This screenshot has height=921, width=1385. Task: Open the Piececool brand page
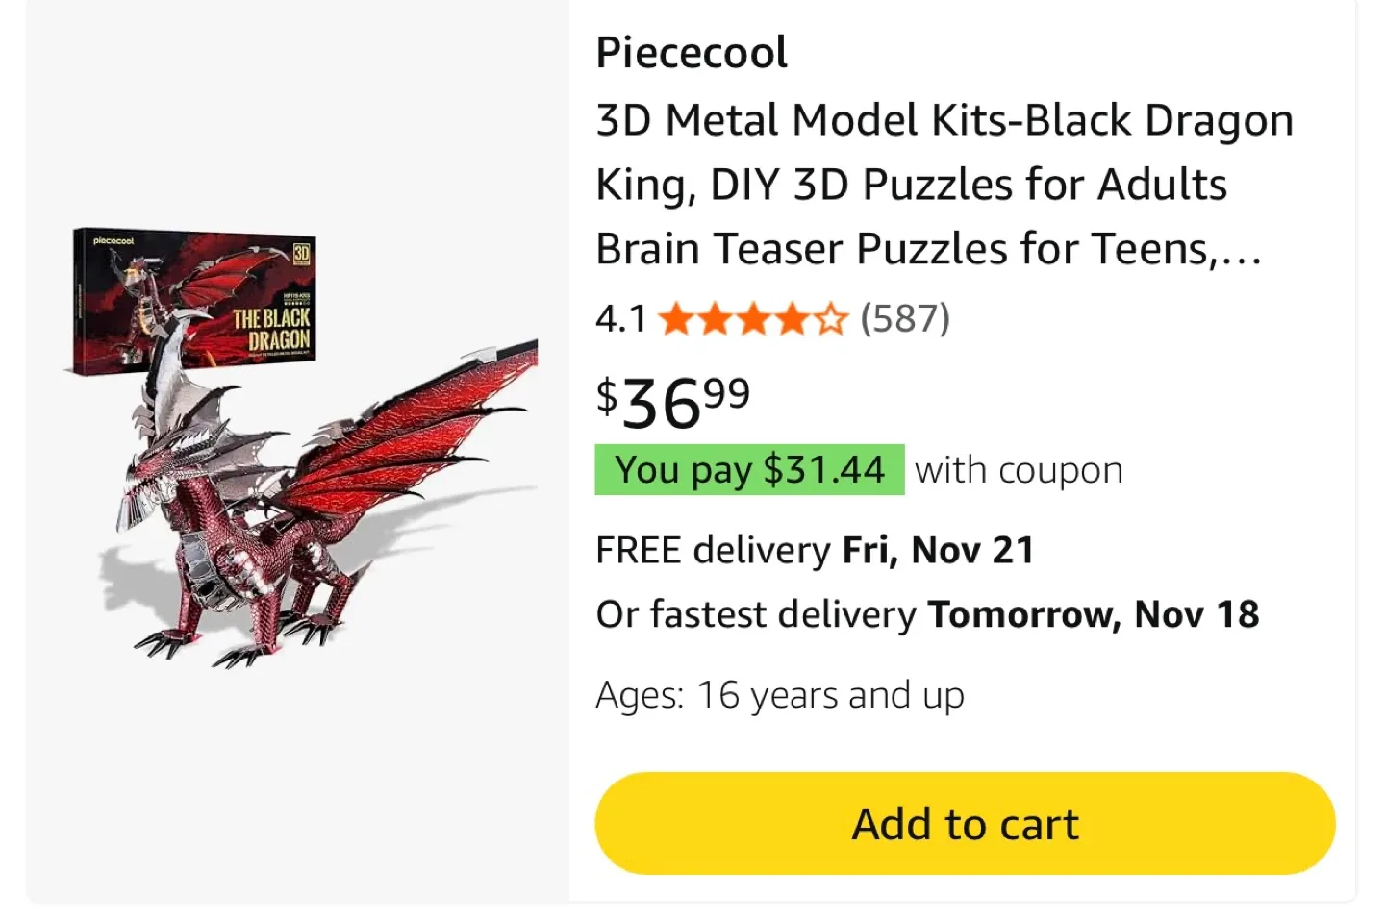click(x=692, y=51)
